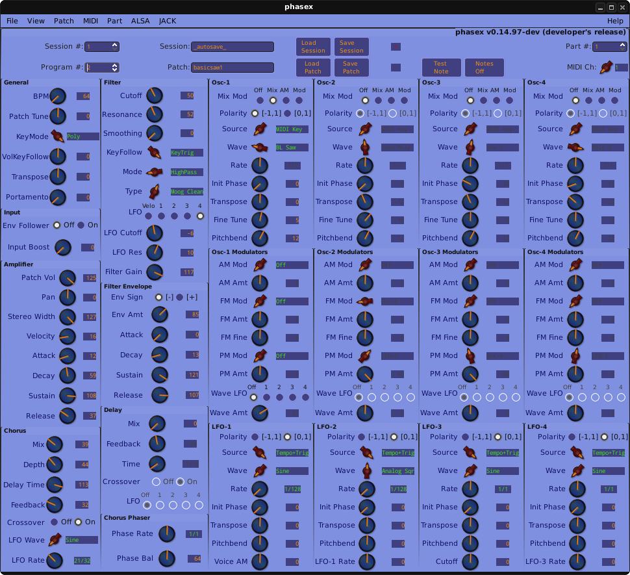Click the Osc-1 PM Mod selector knob
This screenshot has height=575, width=630.
point(260,355)
